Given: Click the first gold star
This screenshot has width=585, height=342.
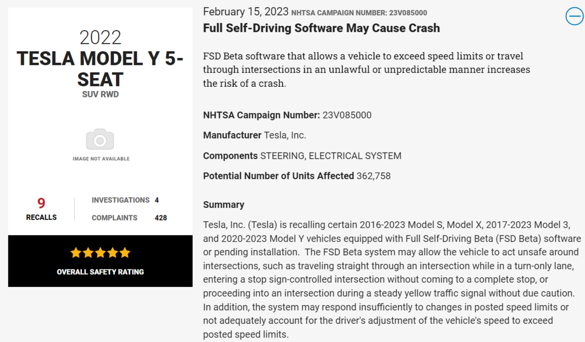Looking at the screenshot, I should 76,253.
